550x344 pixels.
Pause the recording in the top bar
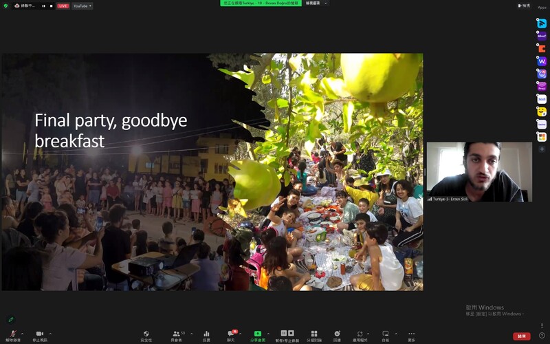click(x=44, y=6)
